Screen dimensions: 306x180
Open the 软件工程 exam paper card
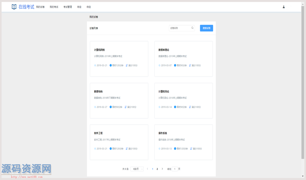119,142
